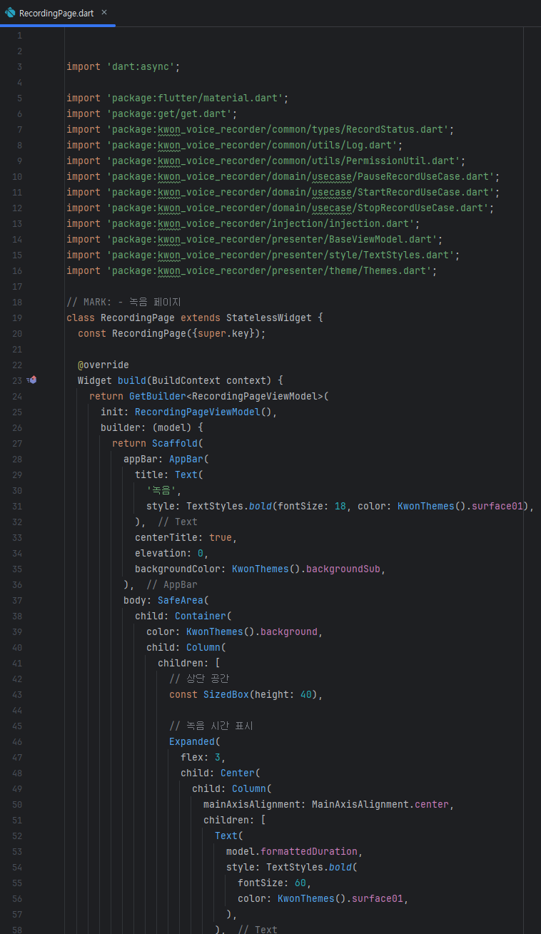This screenshot has height=934, width=541.
Task: Click GetBuilder in the return statement
Action: pyautogui.click(x=158, y=396)
